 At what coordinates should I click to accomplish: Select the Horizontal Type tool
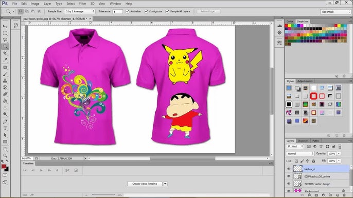coord(5,128)
